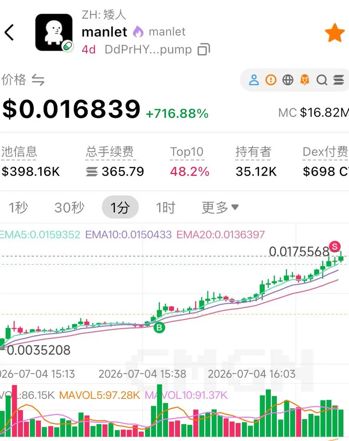Click the 35.12K holders value
349x441 pixels.
pyautogui.click(x=256, y=172)
